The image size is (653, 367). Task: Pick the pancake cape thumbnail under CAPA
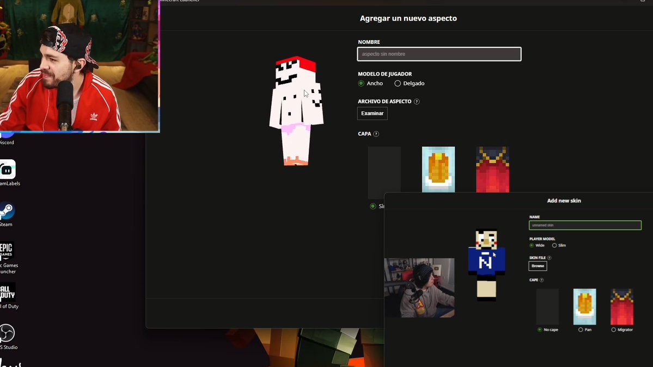tap(438, 170)
